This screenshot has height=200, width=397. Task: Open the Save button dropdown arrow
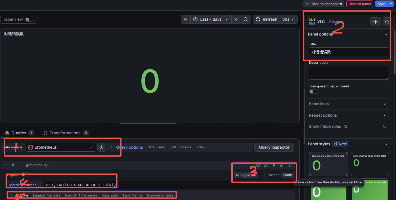point(391,4)
